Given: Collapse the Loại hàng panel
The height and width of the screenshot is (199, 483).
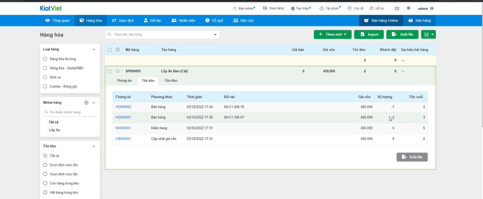Looking at the screenshot, I should pyautogui.click(x=94, y=49).
